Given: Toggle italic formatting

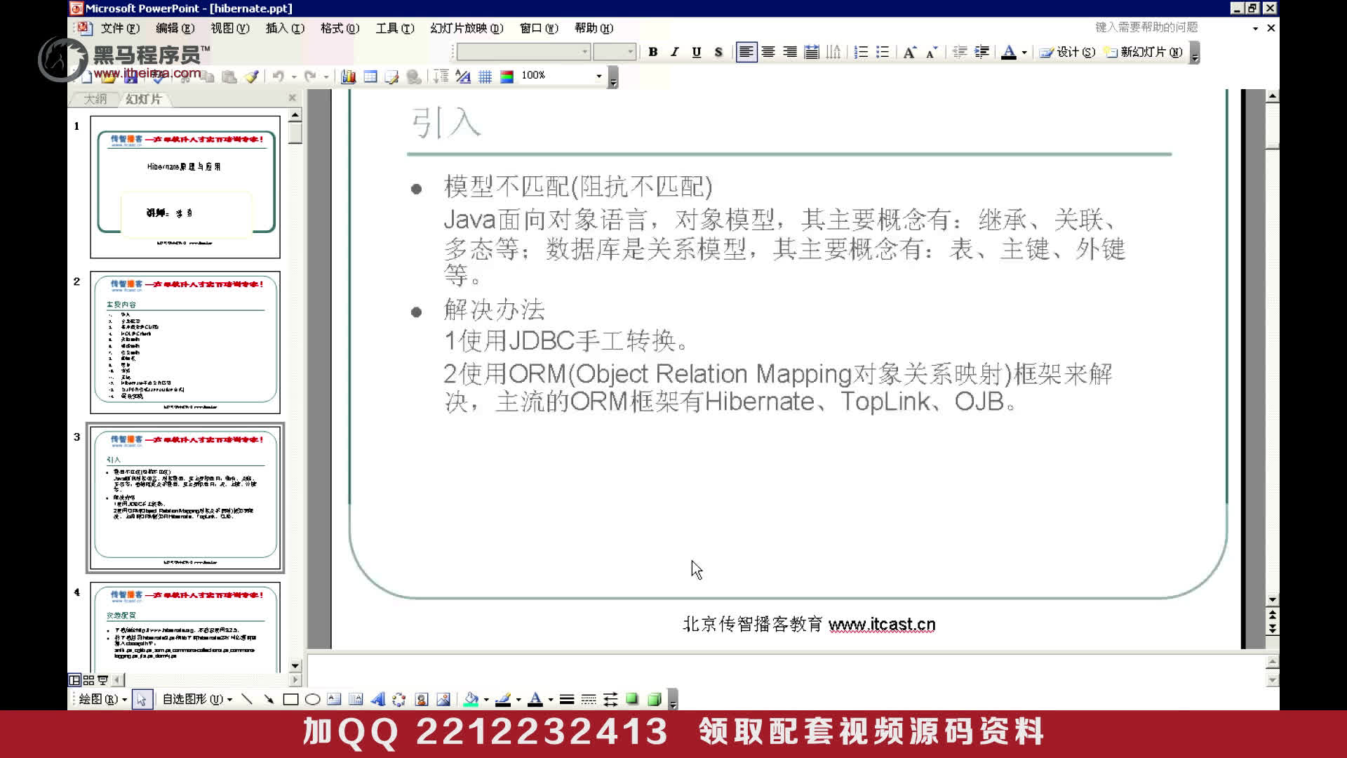Looking at the screenshot, I should [x=674, y=52].
